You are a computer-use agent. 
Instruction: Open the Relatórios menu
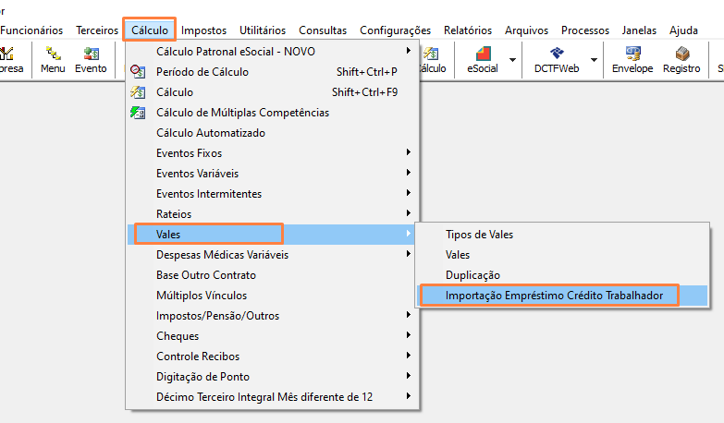click(468, 30)
